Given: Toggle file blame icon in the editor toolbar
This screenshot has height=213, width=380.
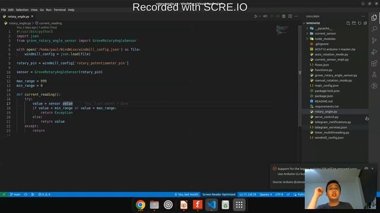Looking at the screenshot, I should (x=284, y=16).
